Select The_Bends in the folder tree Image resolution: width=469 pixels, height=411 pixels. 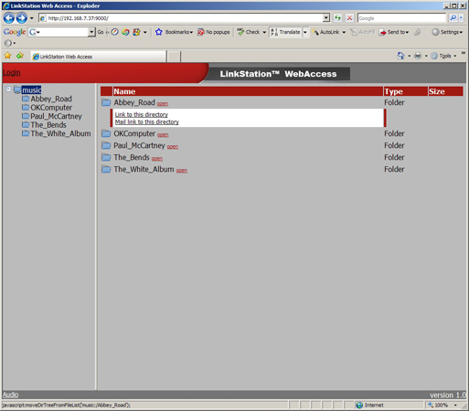[x=48, y=125]
